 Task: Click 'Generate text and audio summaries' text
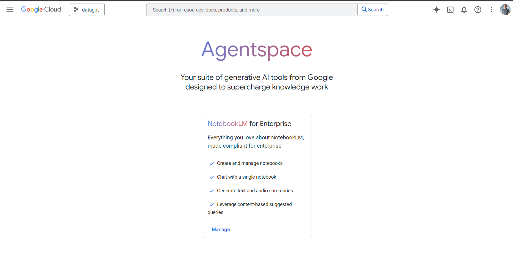255,191
